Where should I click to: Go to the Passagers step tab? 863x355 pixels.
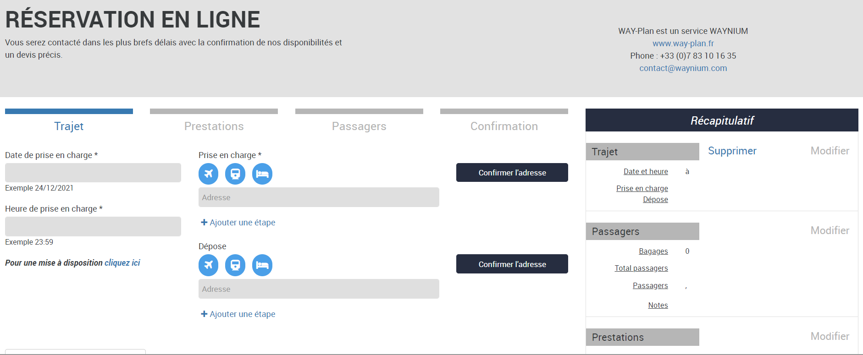tap(359, 126)
